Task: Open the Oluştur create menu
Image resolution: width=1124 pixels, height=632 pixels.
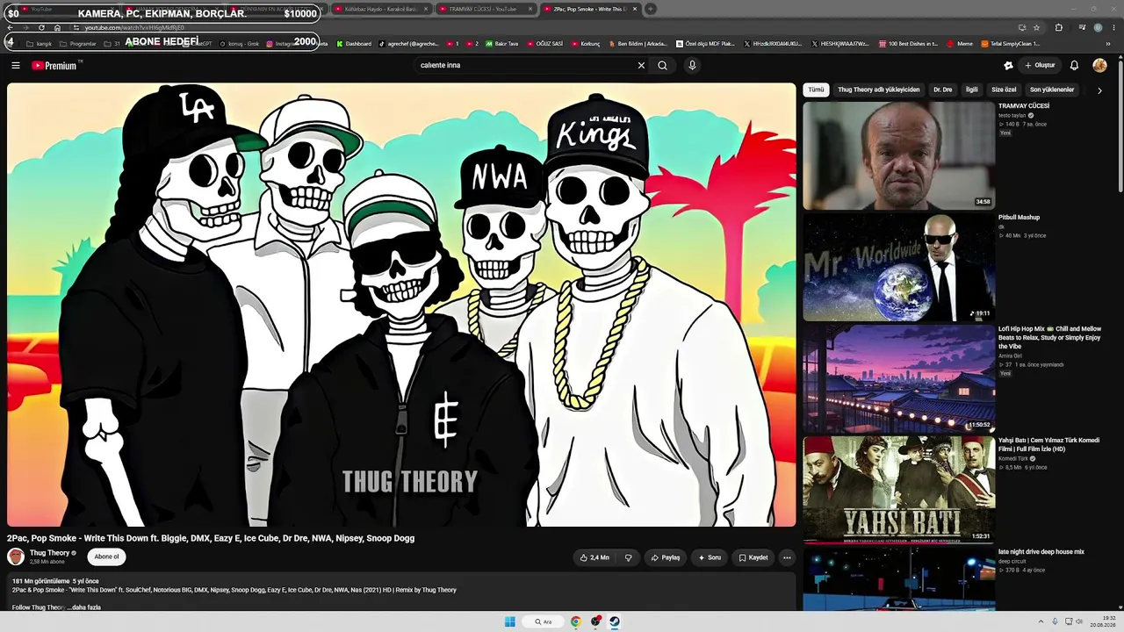Action: tap(1040, 65)
